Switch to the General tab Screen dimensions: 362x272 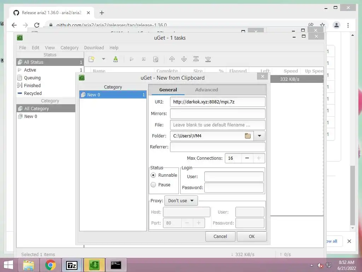pyautogui.click(x=168, y=90)
